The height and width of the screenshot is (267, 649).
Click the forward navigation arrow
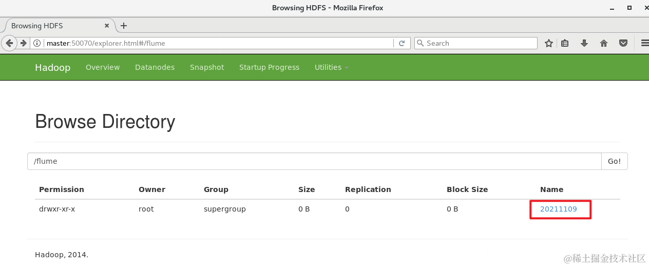point(23,43)
